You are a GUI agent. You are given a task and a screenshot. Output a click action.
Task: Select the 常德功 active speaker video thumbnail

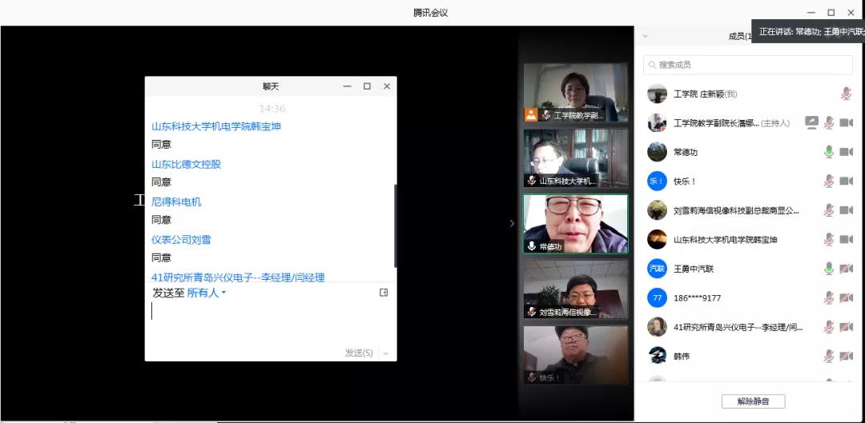tap(575, 224)
